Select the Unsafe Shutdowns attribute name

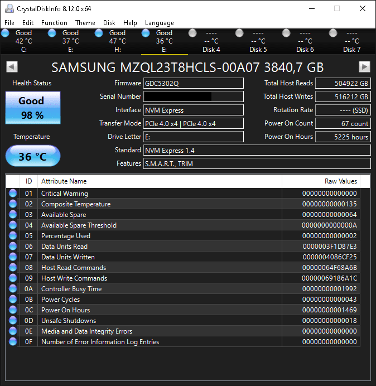[x=69, y=321]
